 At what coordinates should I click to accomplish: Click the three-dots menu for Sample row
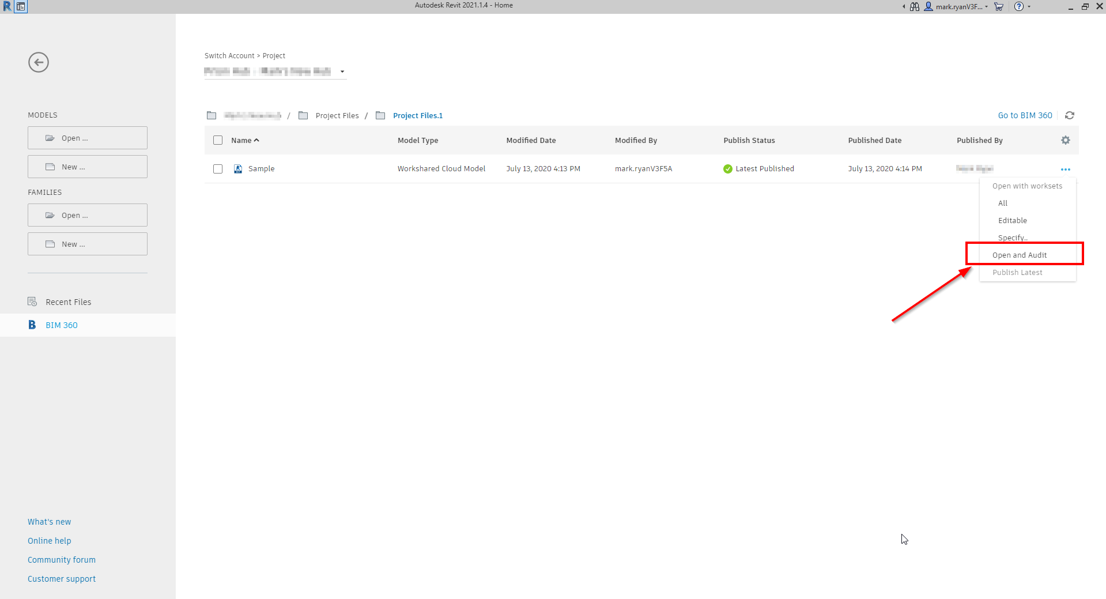click(1066, 169)
